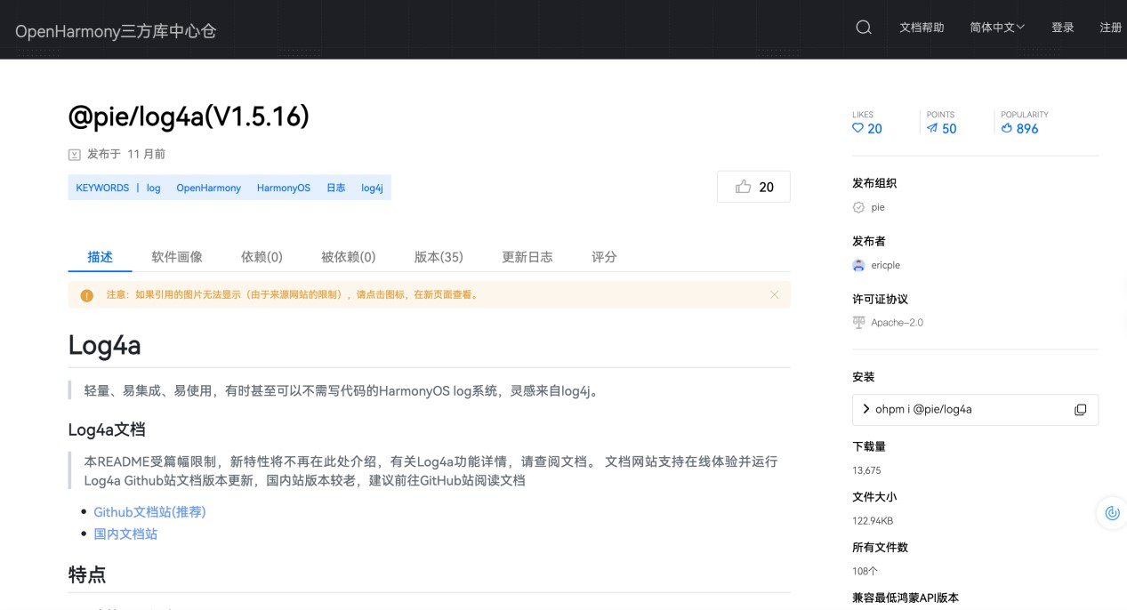The height and width of the screenshot is (610, 1127).
Task: Switch to the 版本(35) tab
Action: click(439, 257)
